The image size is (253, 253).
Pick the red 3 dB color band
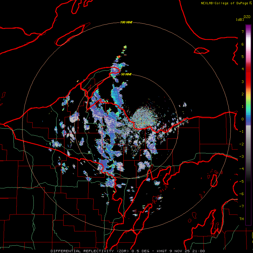[x=248, y=82]
